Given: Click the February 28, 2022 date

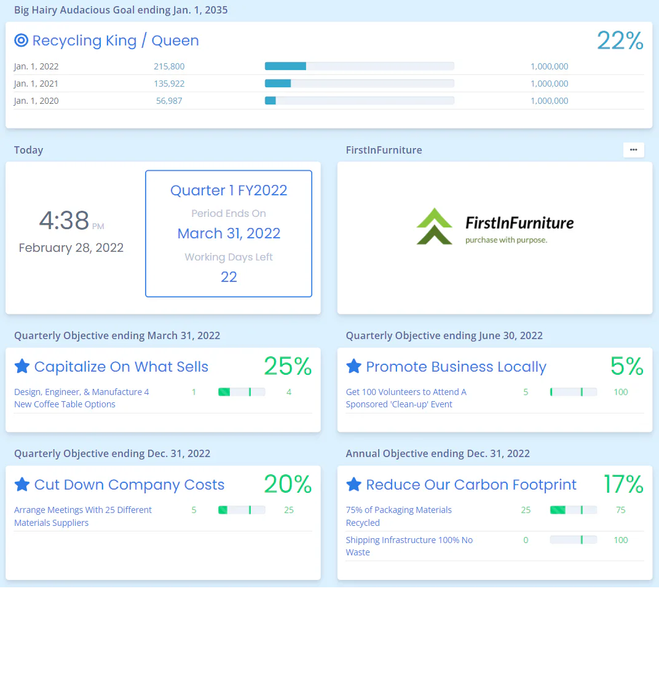Looking at the screenshot, I should (71, 248).
